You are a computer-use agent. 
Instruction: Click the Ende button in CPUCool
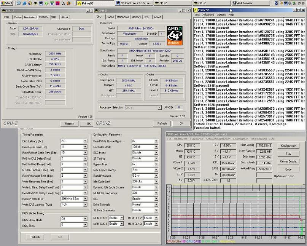coord(288,169)
